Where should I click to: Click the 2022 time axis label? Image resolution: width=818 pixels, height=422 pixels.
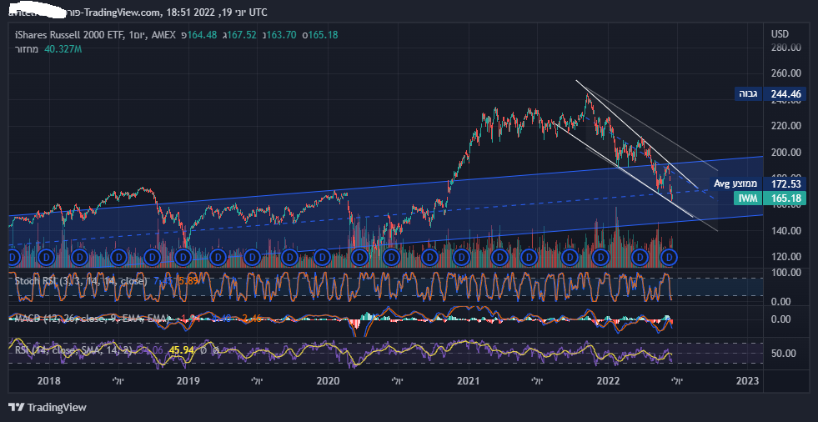click(607, 381)
